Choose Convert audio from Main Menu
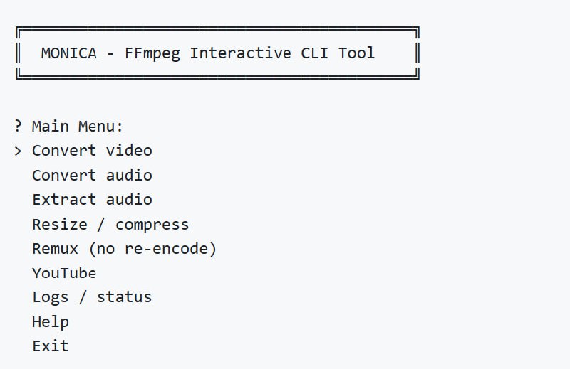The image size is (570, 369). click(92, 175)
